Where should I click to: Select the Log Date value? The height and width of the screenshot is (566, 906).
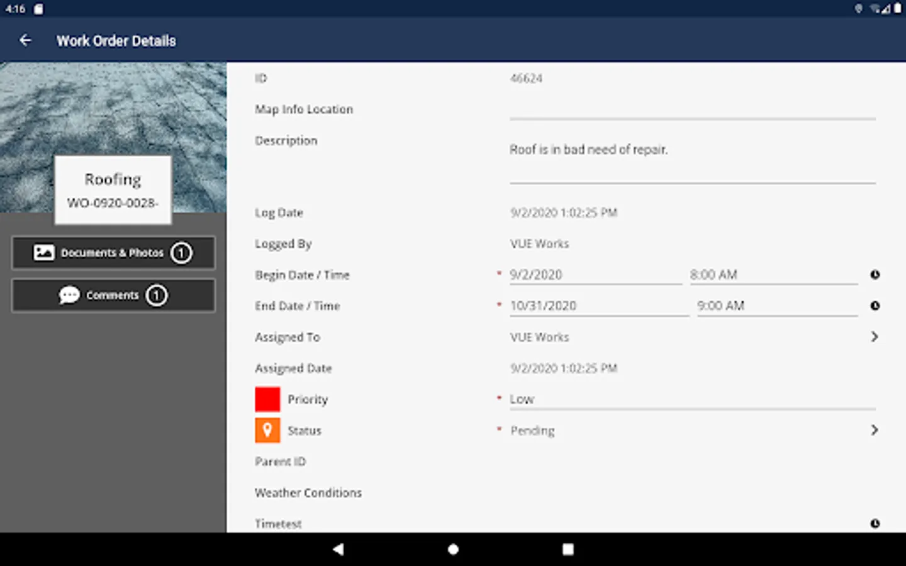click(x=564, y=213)
